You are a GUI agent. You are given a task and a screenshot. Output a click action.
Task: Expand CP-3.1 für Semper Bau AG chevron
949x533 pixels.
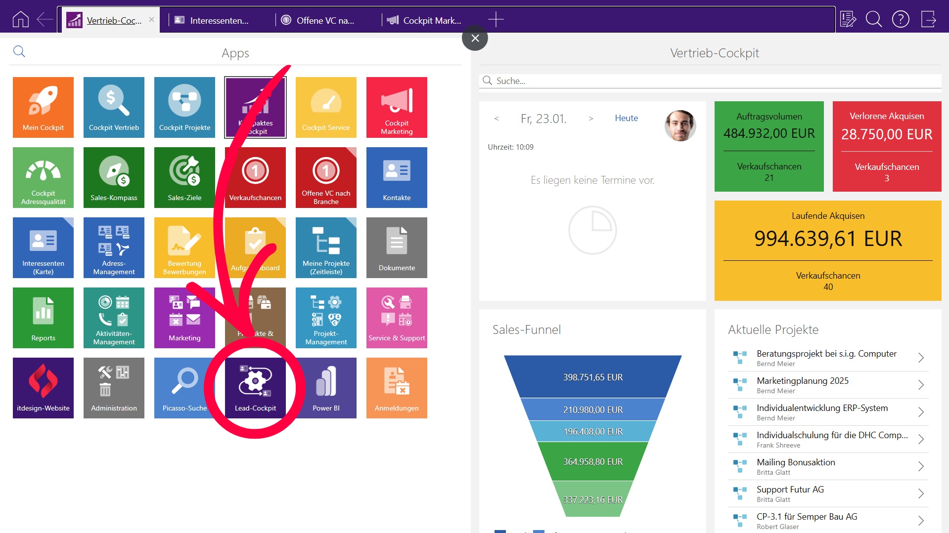tap(921, 521)
